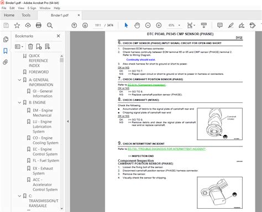The width and height of the screenshot is (262, 212).
Task: Follow the Component Inspection link in step 7
Action: pyautogui.click(x=146, y=85)
